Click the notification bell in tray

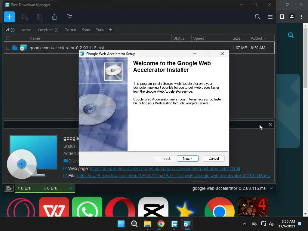300,224
